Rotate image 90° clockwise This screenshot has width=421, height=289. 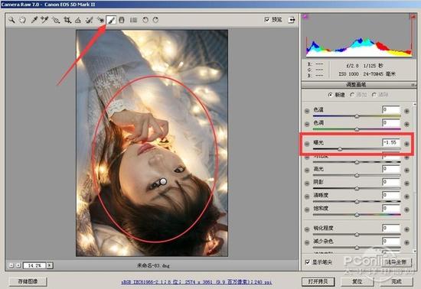[x=155, y=20]
